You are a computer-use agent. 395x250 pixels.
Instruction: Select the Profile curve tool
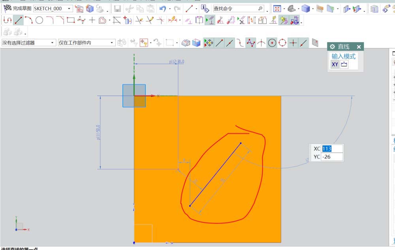[x=8, y=20]
